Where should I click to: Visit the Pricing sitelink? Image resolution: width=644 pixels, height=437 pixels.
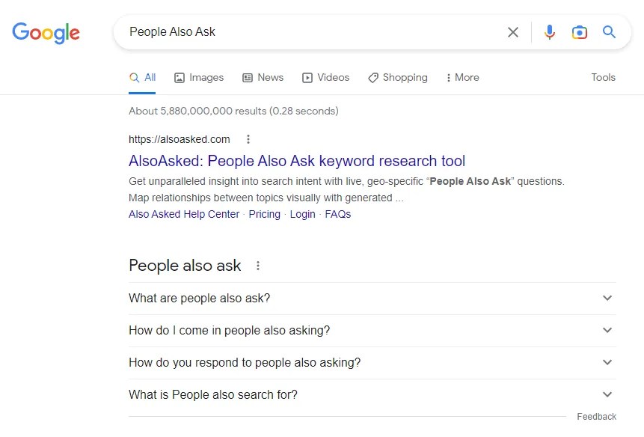(265, 215)
